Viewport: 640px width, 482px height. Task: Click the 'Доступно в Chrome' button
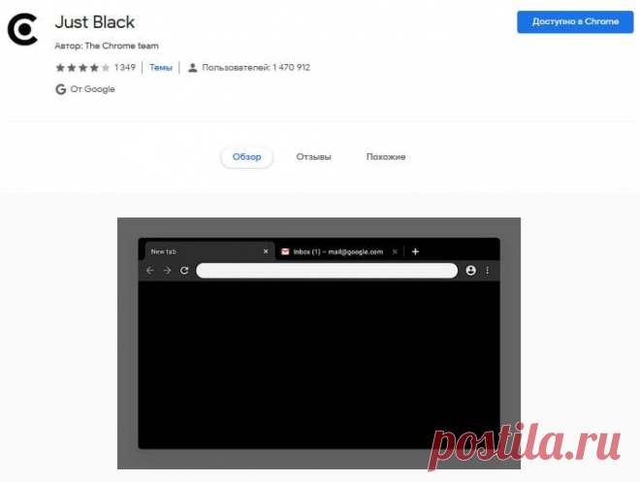tap(575, 21)
